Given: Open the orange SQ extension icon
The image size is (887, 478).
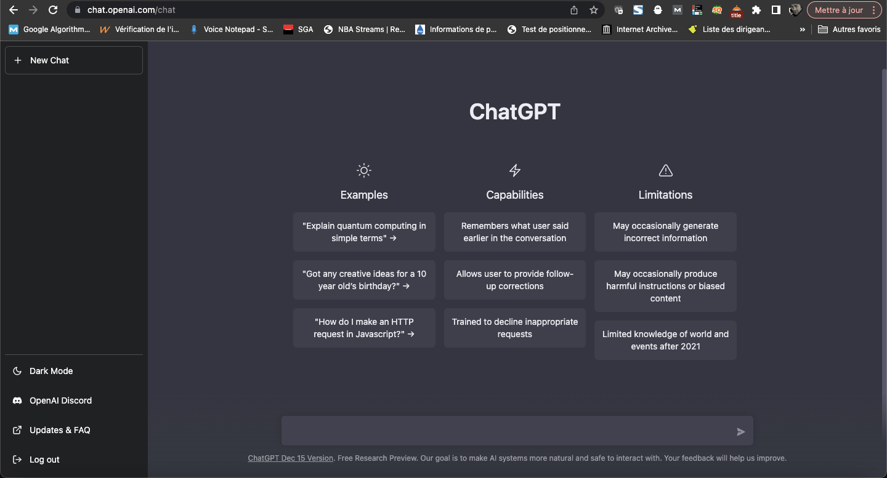Looking at the screenshot, I should pyautogui.click(x=717, y=10).
